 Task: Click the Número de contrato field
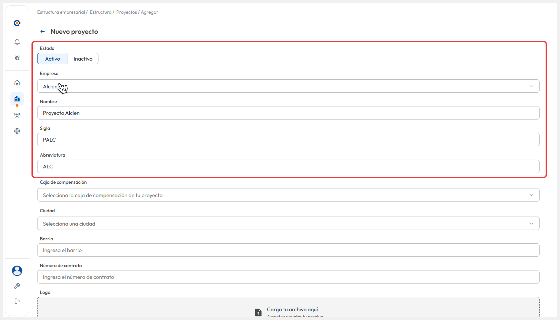pyautogui.click(x=288, y=277)
